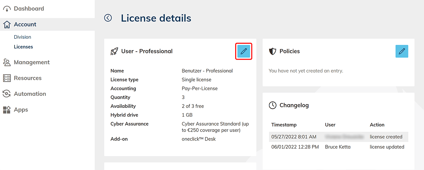Click the Account home icon
This screenshot has width=424, height=170.
[x=7, y=25]
